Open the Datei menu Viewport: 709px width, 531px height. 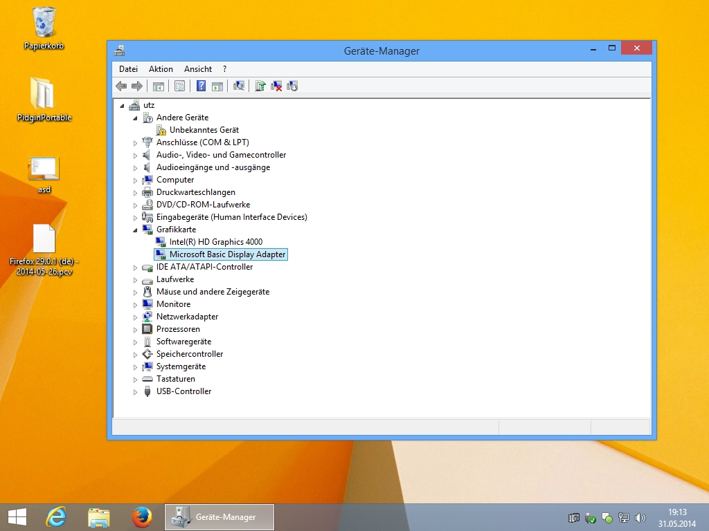(x=128, y=69)
